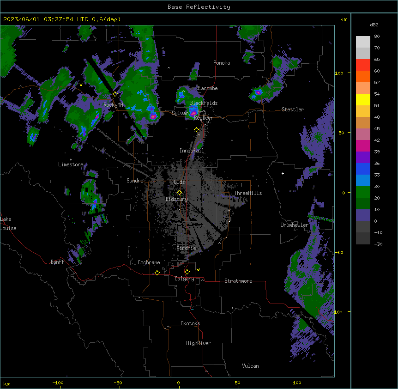
Task: Select the blue 36 dBZ legend swatch
Action: click(x=363, y=169)
